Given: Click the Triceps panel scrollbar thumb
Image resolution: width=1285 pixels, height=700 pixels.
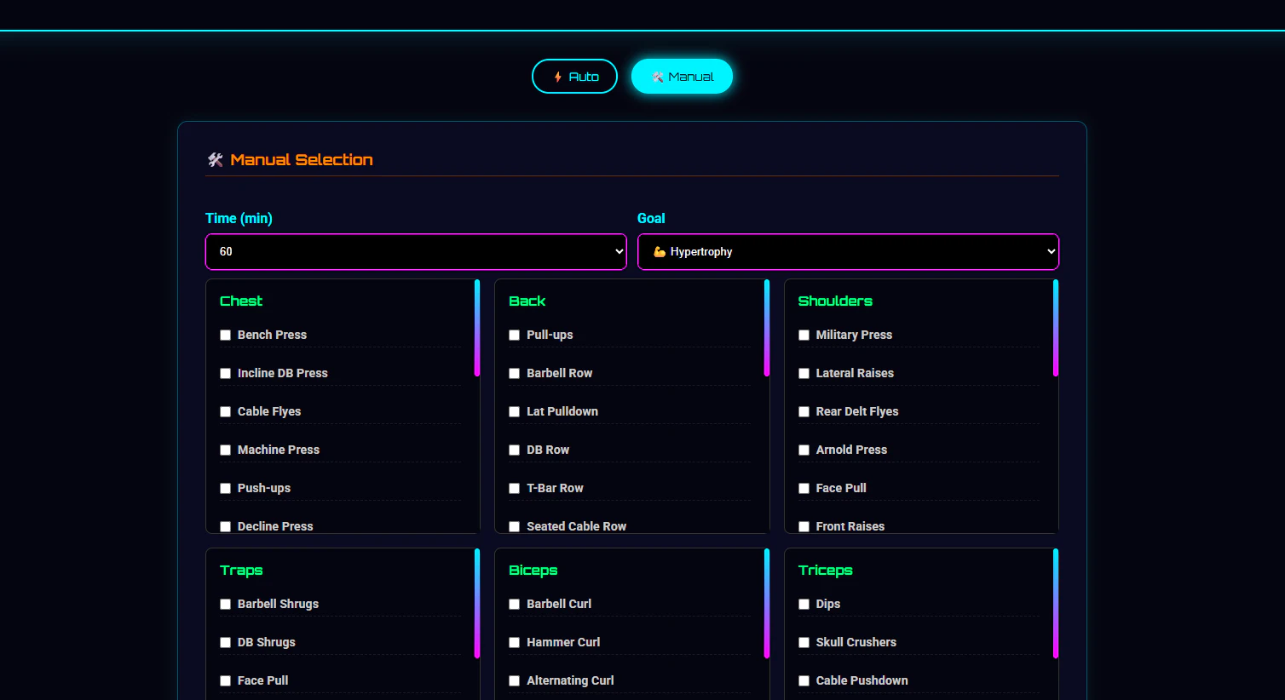Looking at the screenshot, I should point(1056,604).
